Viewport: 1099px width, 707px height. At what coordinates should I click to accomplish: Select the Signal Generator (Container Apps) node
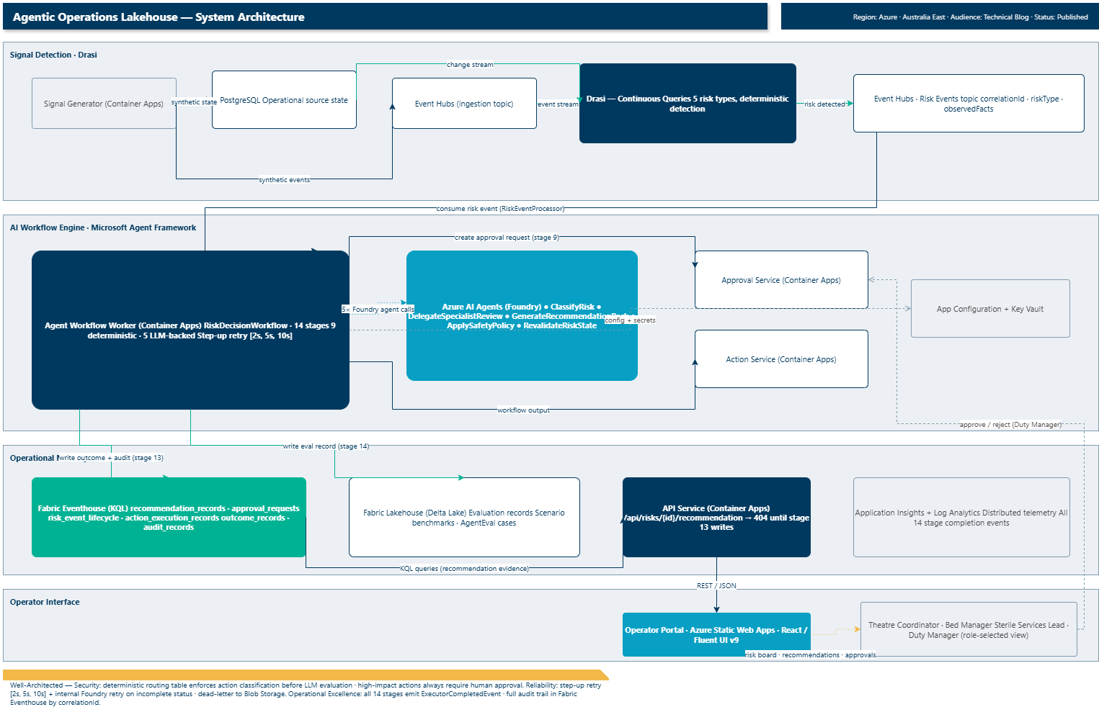point(104,104)
